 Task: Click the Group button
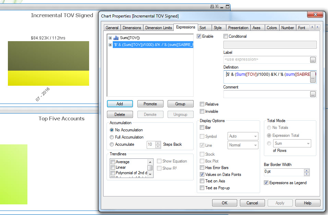coord(180,104)
